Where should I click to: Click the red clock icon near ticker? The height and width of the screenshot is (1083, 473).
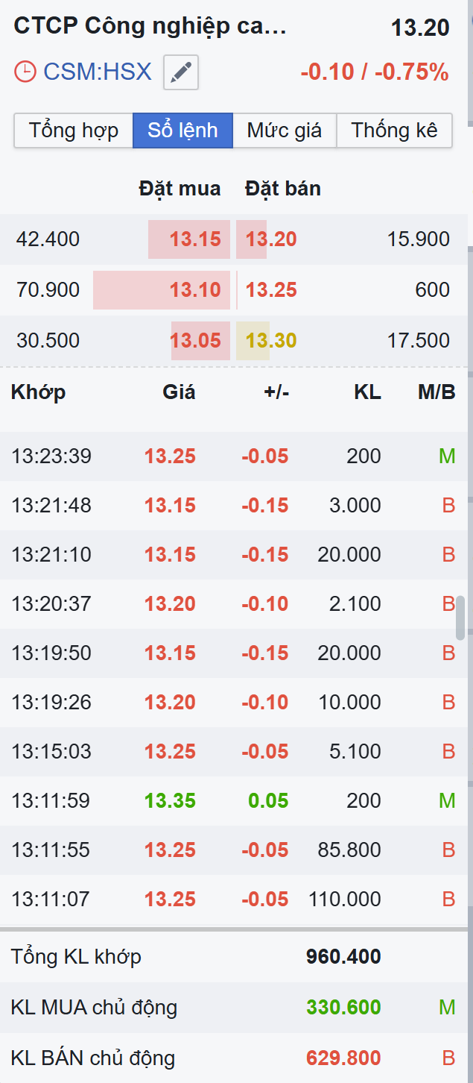pos(25,72)
